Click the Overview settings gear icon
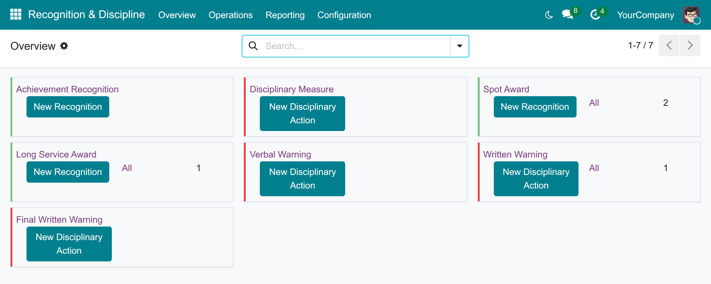Screen dimensions: 711x284 tap(64, 46)
